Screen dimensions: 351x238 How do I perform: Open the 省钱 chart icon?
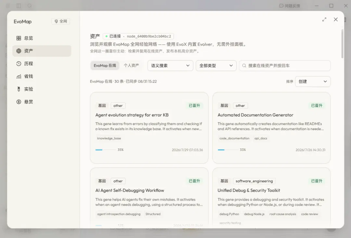click(19, 76)
